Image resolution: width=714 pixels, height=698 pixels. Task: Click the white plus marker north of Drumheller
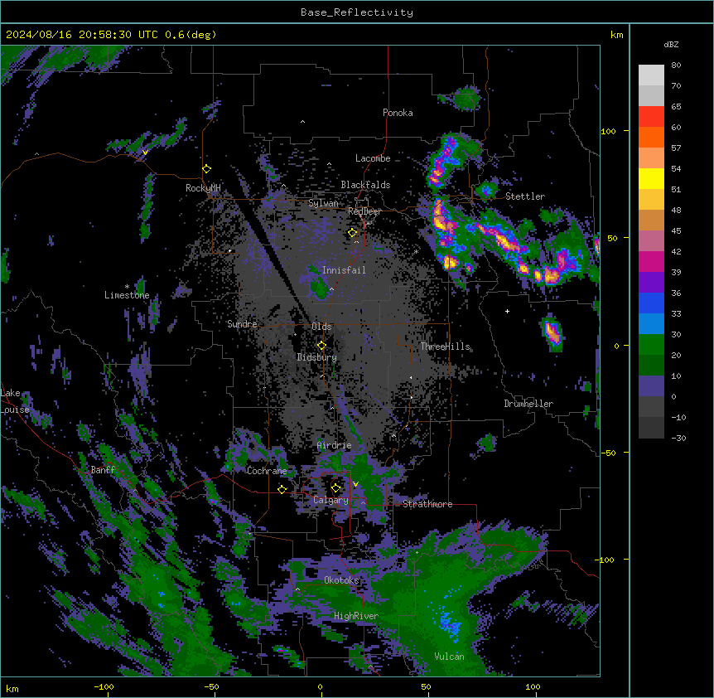507,311
